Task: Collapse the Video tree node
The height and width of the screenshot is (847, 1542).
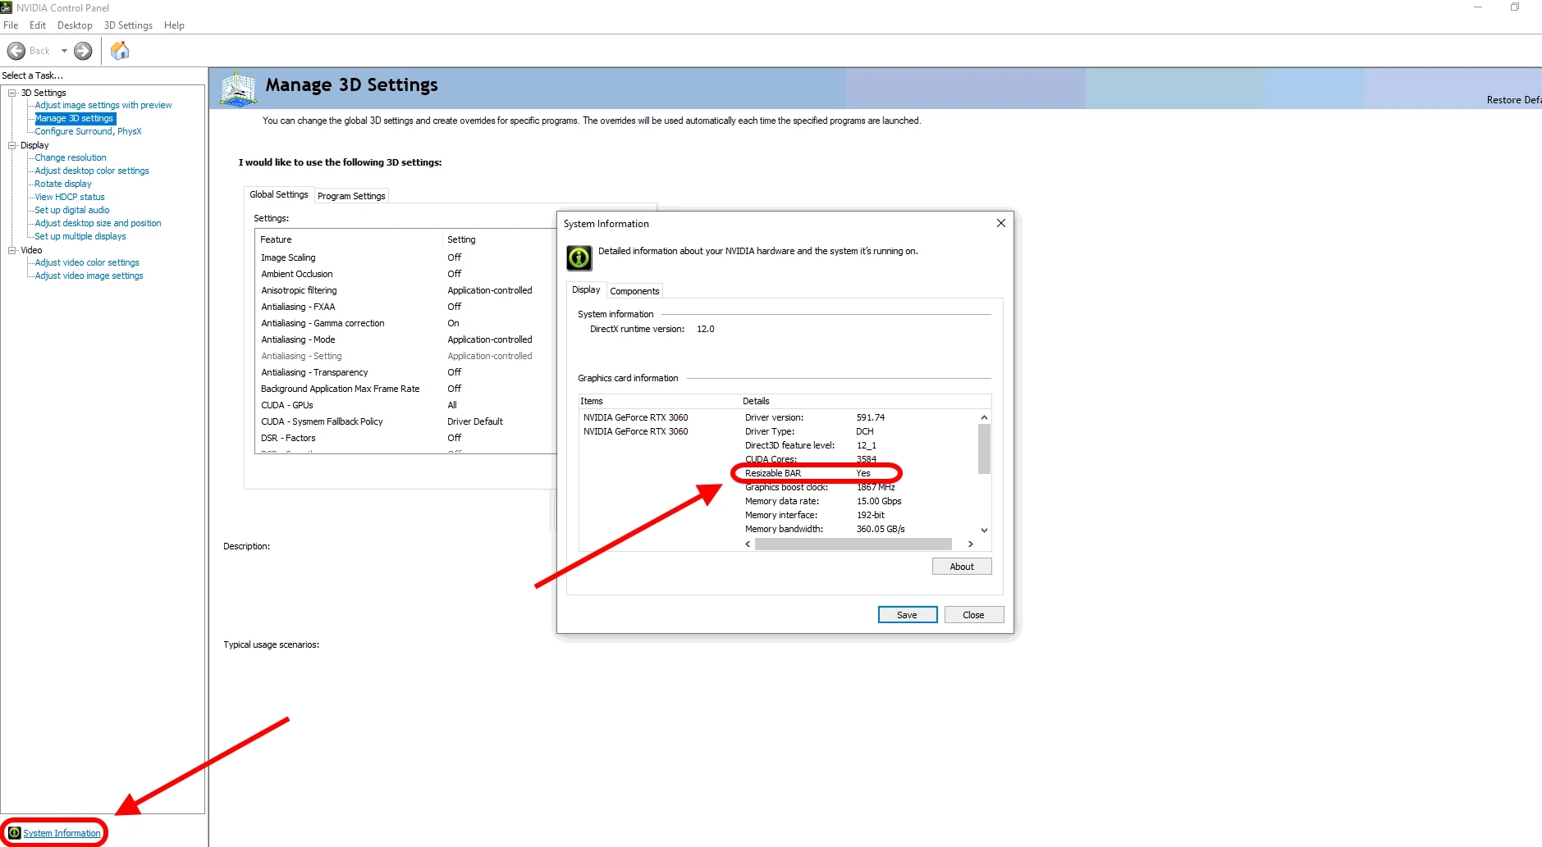Action: 12,250
